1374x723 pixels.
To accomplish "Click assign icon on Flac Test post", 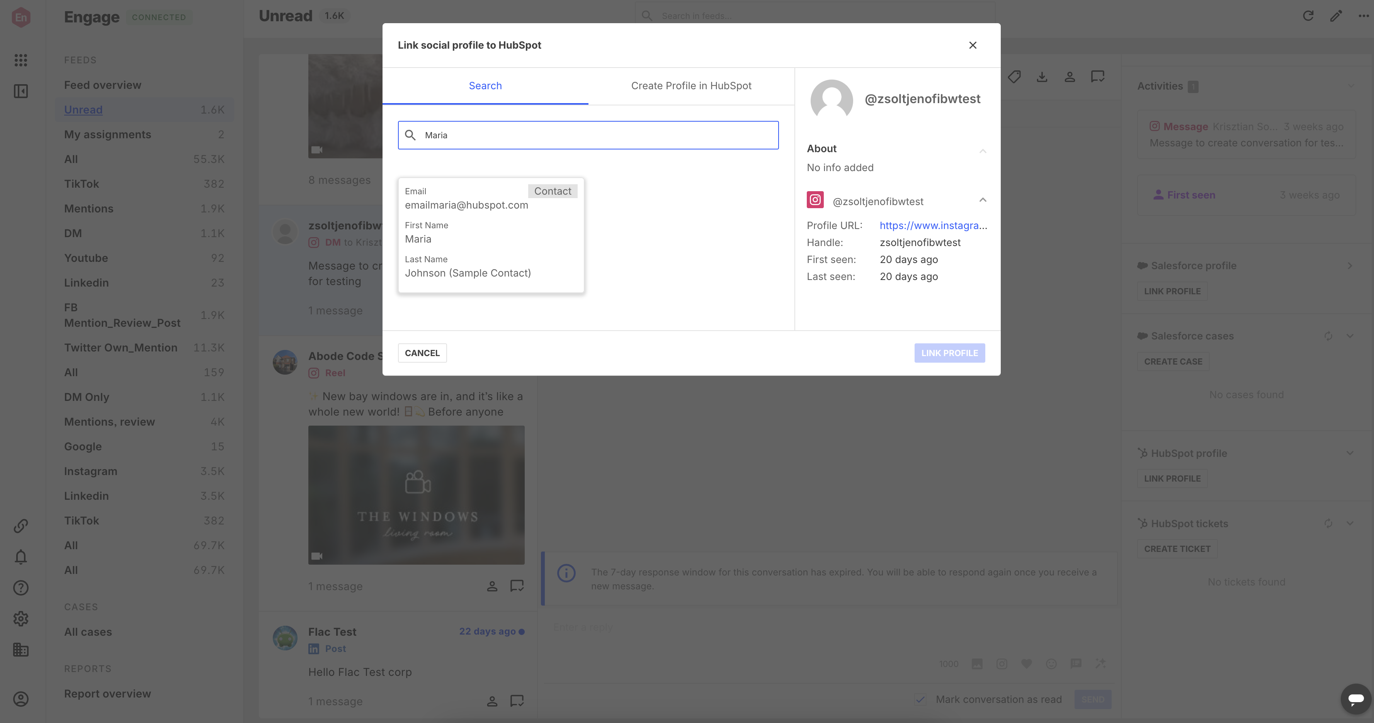I will coord(492,701).
